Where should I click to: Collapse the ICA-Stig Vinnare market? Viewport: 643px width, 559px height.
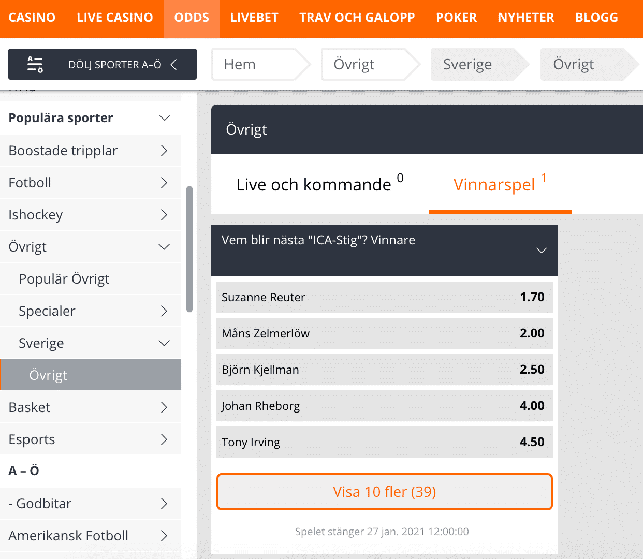coord(542,251)
